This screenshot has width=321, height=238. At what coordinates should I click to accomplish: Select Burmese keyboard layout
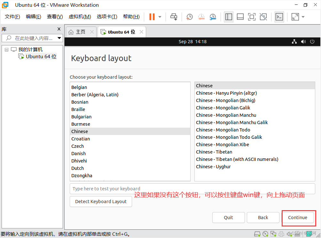pyautogui.click(x=130, y=124)
